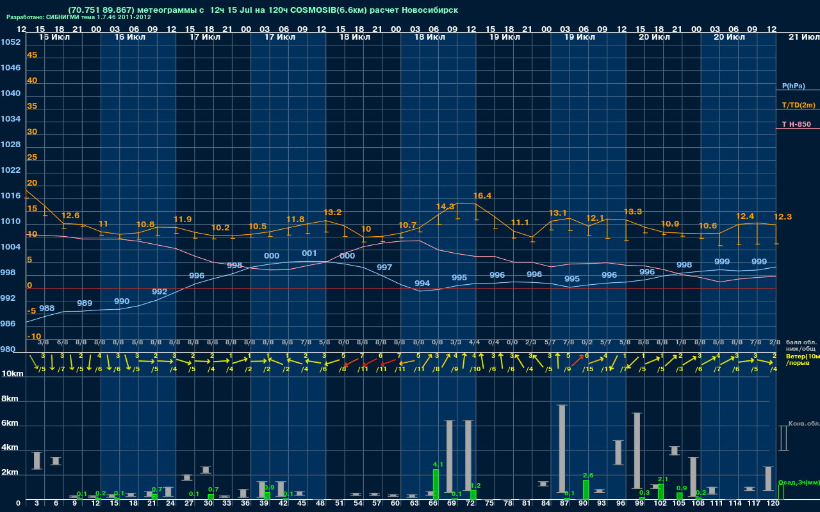This screenshot has height=512, width=820.
Task: Click forecast hour 120 on bottom axis
Action: coord(773,504)
